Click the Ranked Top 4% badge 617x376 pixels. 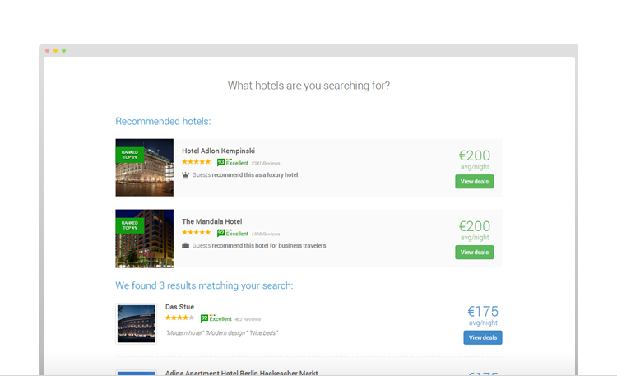(x=129, y=225)
